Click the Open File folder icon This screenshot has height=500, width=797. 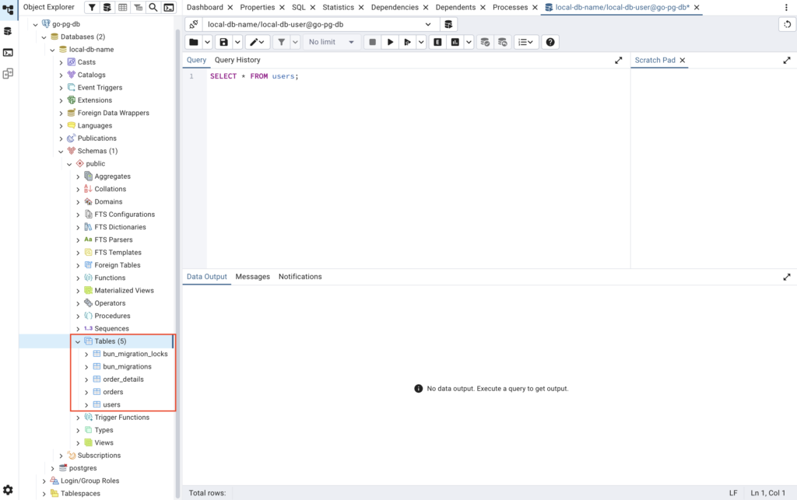click(194, 42)
